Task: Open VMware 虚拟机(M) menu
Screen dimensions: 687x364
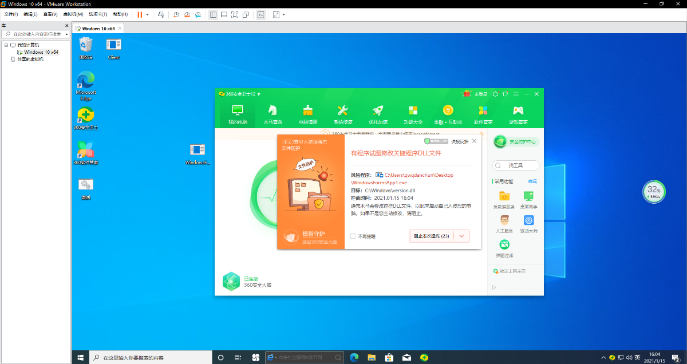Action: 72,14
